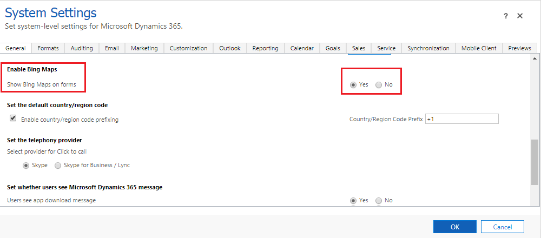Switch to the General tab

click(16, 48)
